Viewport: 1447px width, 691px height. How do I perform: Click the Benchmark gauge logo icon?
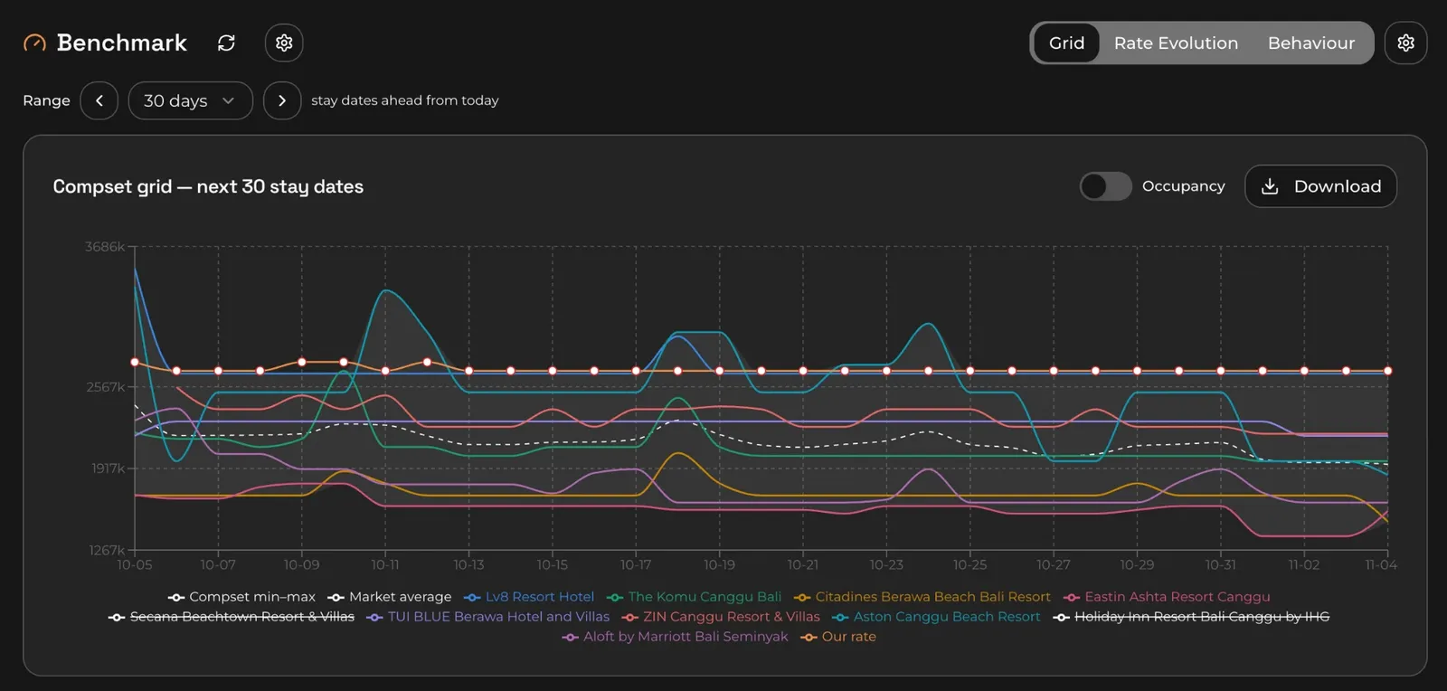click(x=34, y=43)
